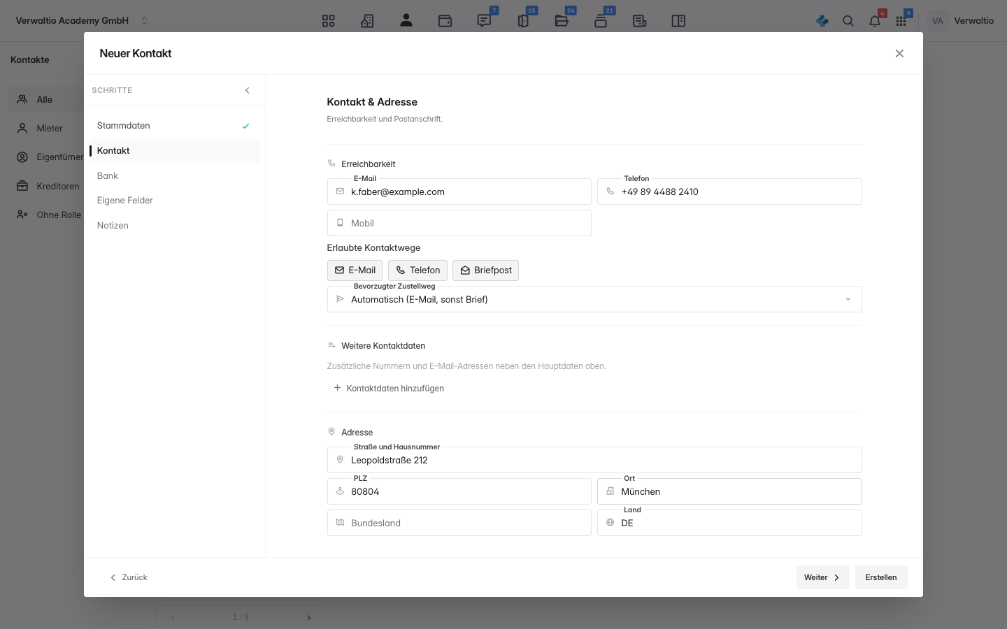Click into the Telefon input field
1007x629 pixels.
pyautogui.click(x=729, y=191)
